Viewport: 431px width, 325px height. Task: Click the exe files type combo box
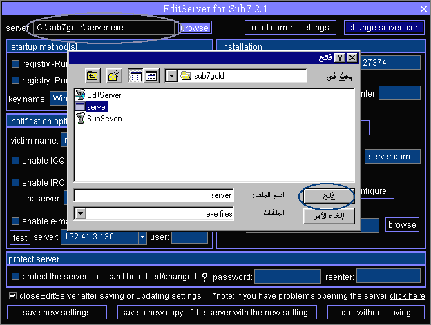(154, 213)
